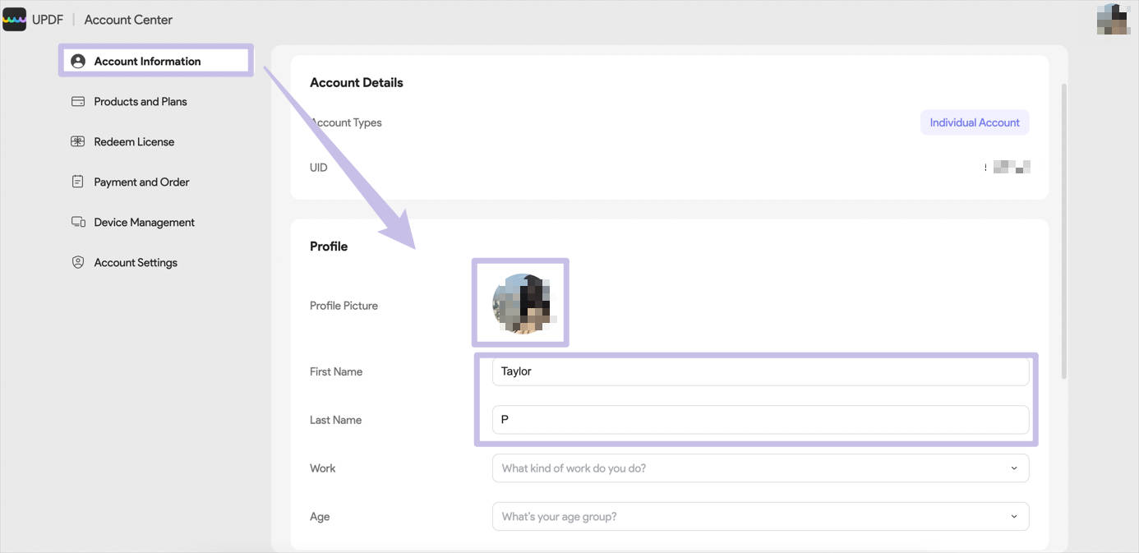Open the user avatar menu at top right

pos(1114,19)
